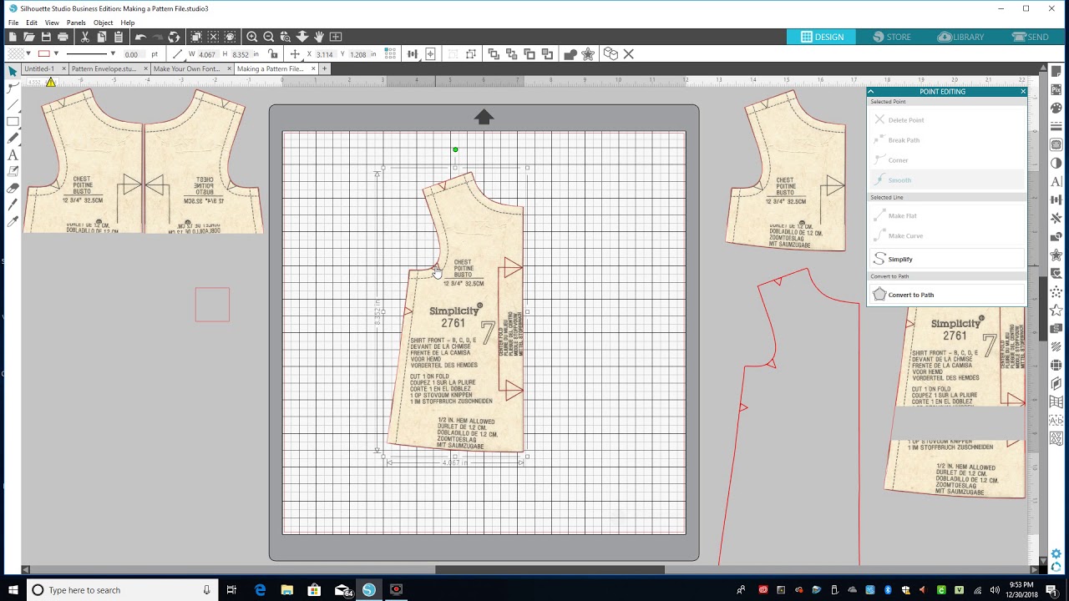Click the Break Path option
Viewport: 1069px width, 601px height.
point(946,140)
